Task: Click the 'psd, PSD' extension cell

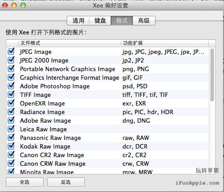Action: (x=135, y=86)
